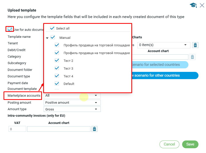Click the green Save button
The height and width of the screenshot is (153, 206).
click(x=190, y=144)
